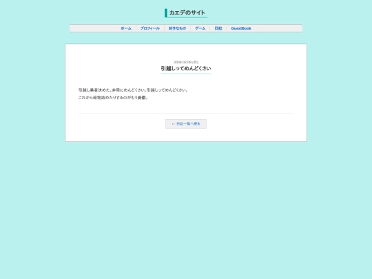Click the 引越しってめんどくさい entry heading

186,68
